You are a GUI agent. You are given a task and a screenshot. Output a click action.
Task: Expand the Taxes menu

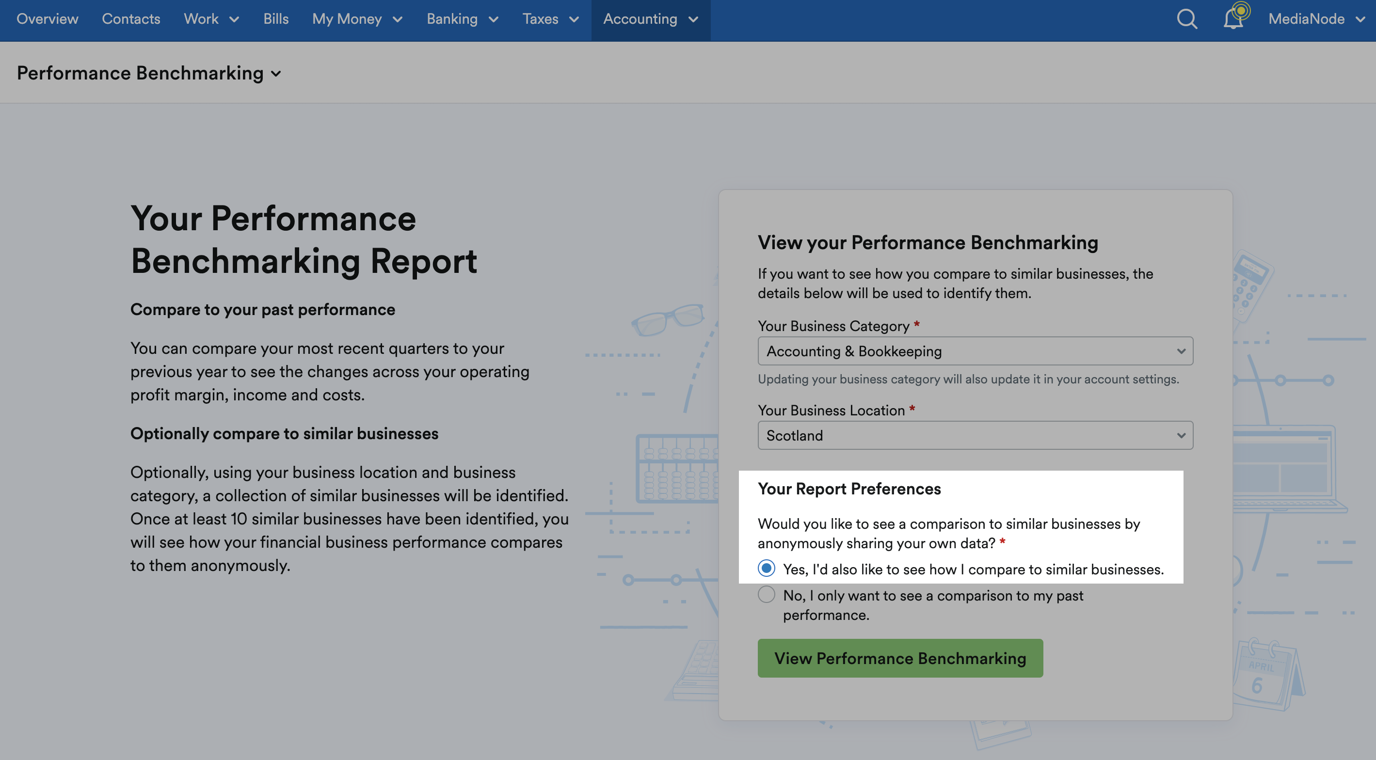point(551,19)
